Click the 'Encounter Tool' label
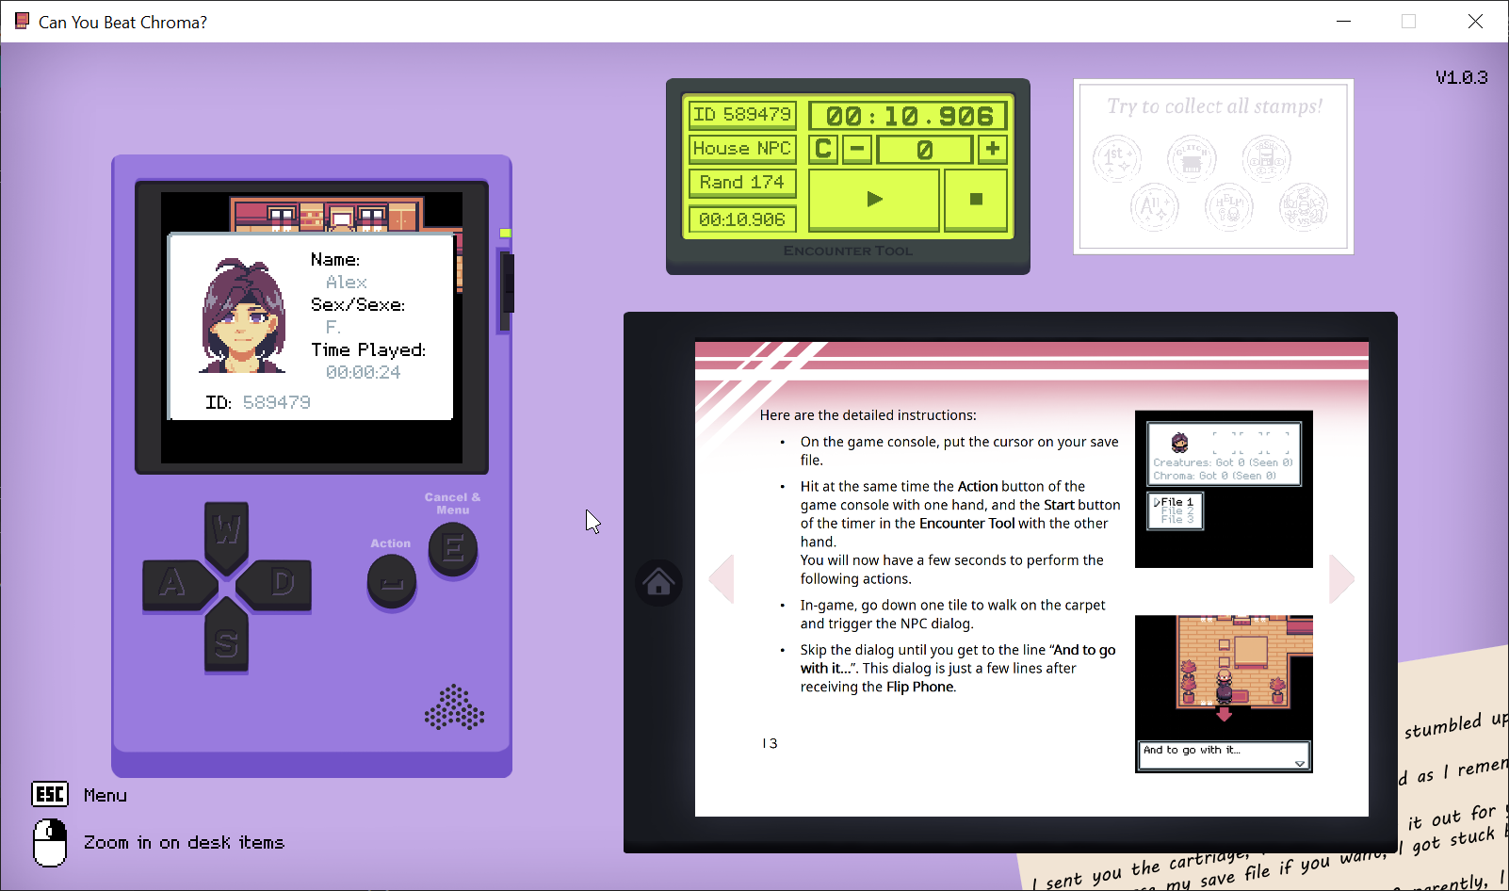 848,251
